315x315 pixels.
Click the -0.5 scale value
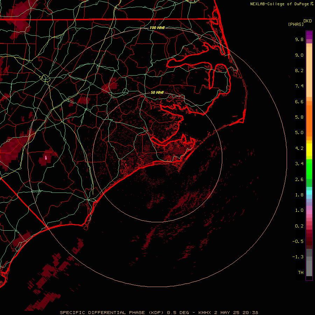[x=298, y=241]
